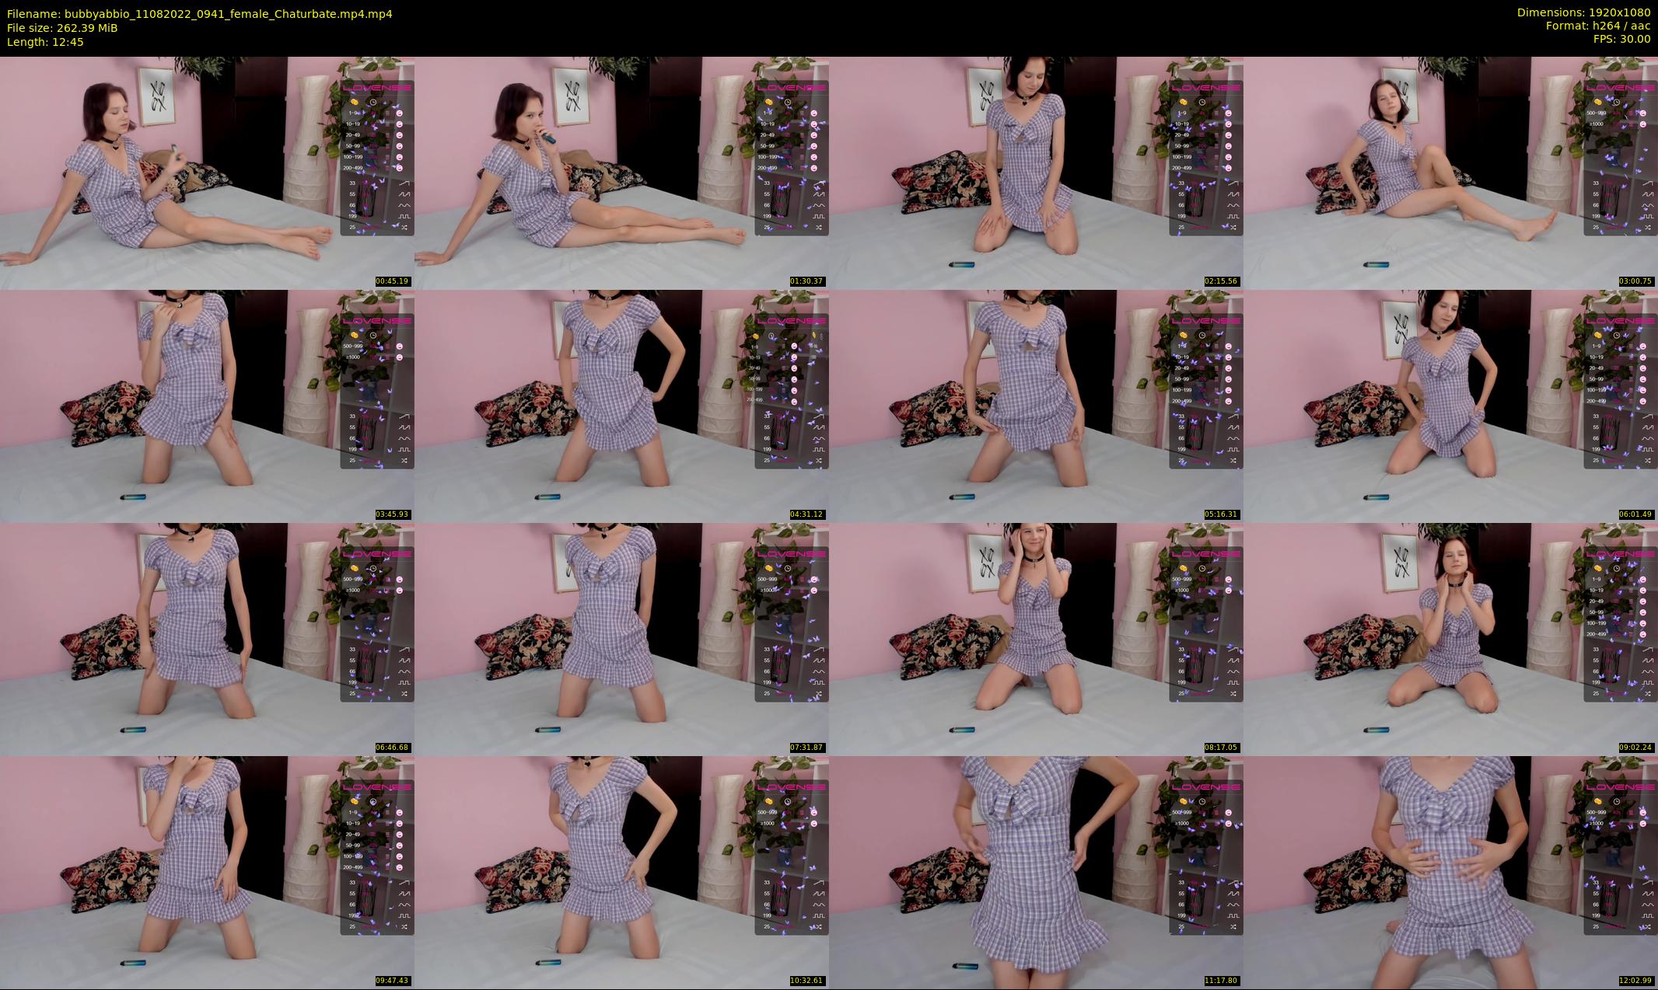Click the Dimensions 1920x1080 label

(x=1583, y=12)
